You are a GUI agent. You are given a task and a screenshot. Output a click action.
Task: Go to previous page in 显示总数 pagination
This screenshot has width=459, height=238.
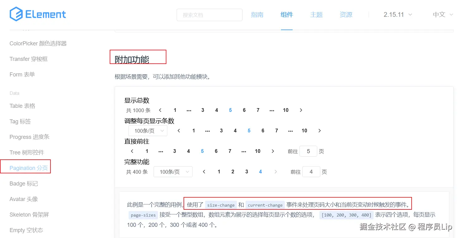(x=160, y=110)
